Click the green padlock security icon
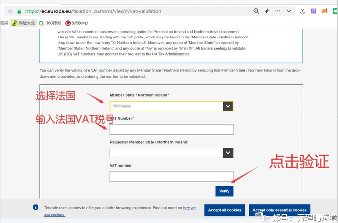Screen dimensions: 338x223 tap(19, 11)
